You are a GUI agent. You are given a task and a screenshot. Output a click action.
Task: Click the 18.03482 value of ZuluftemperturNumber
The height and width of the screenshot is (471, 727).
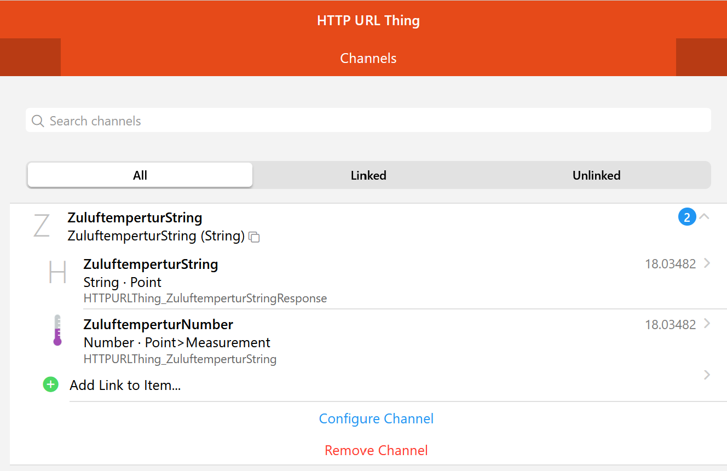pyautogui.click(x=670, y=325)
